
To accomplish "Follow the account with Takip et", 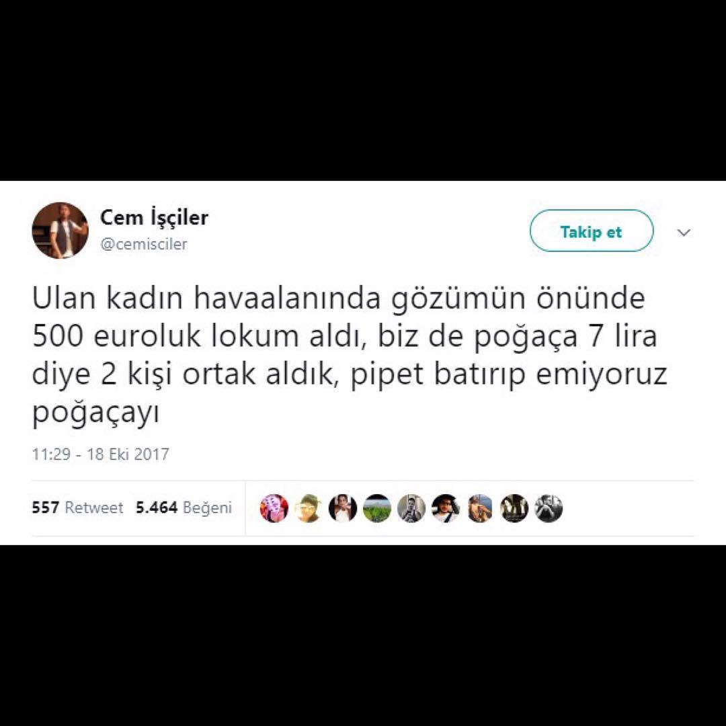I will (x=592, y=231).
